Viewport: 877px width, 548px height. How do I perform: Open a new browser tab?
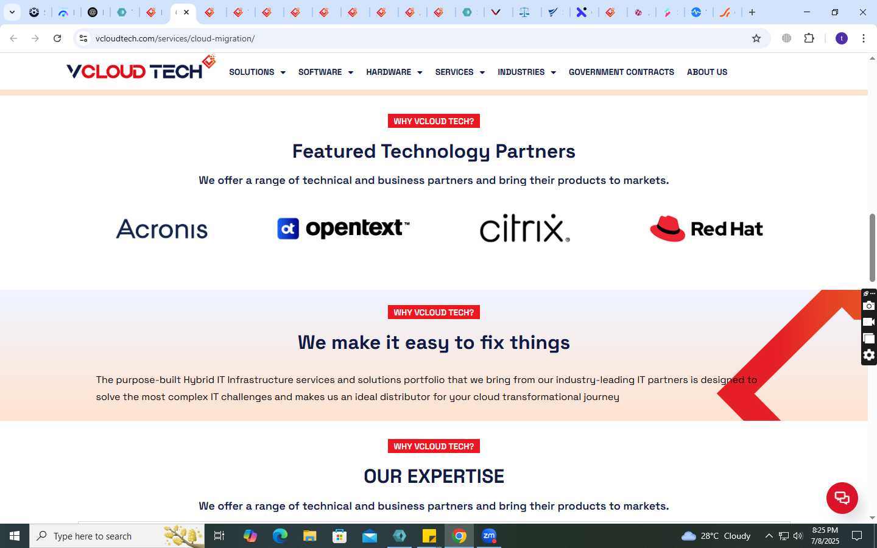coord(752,12)
